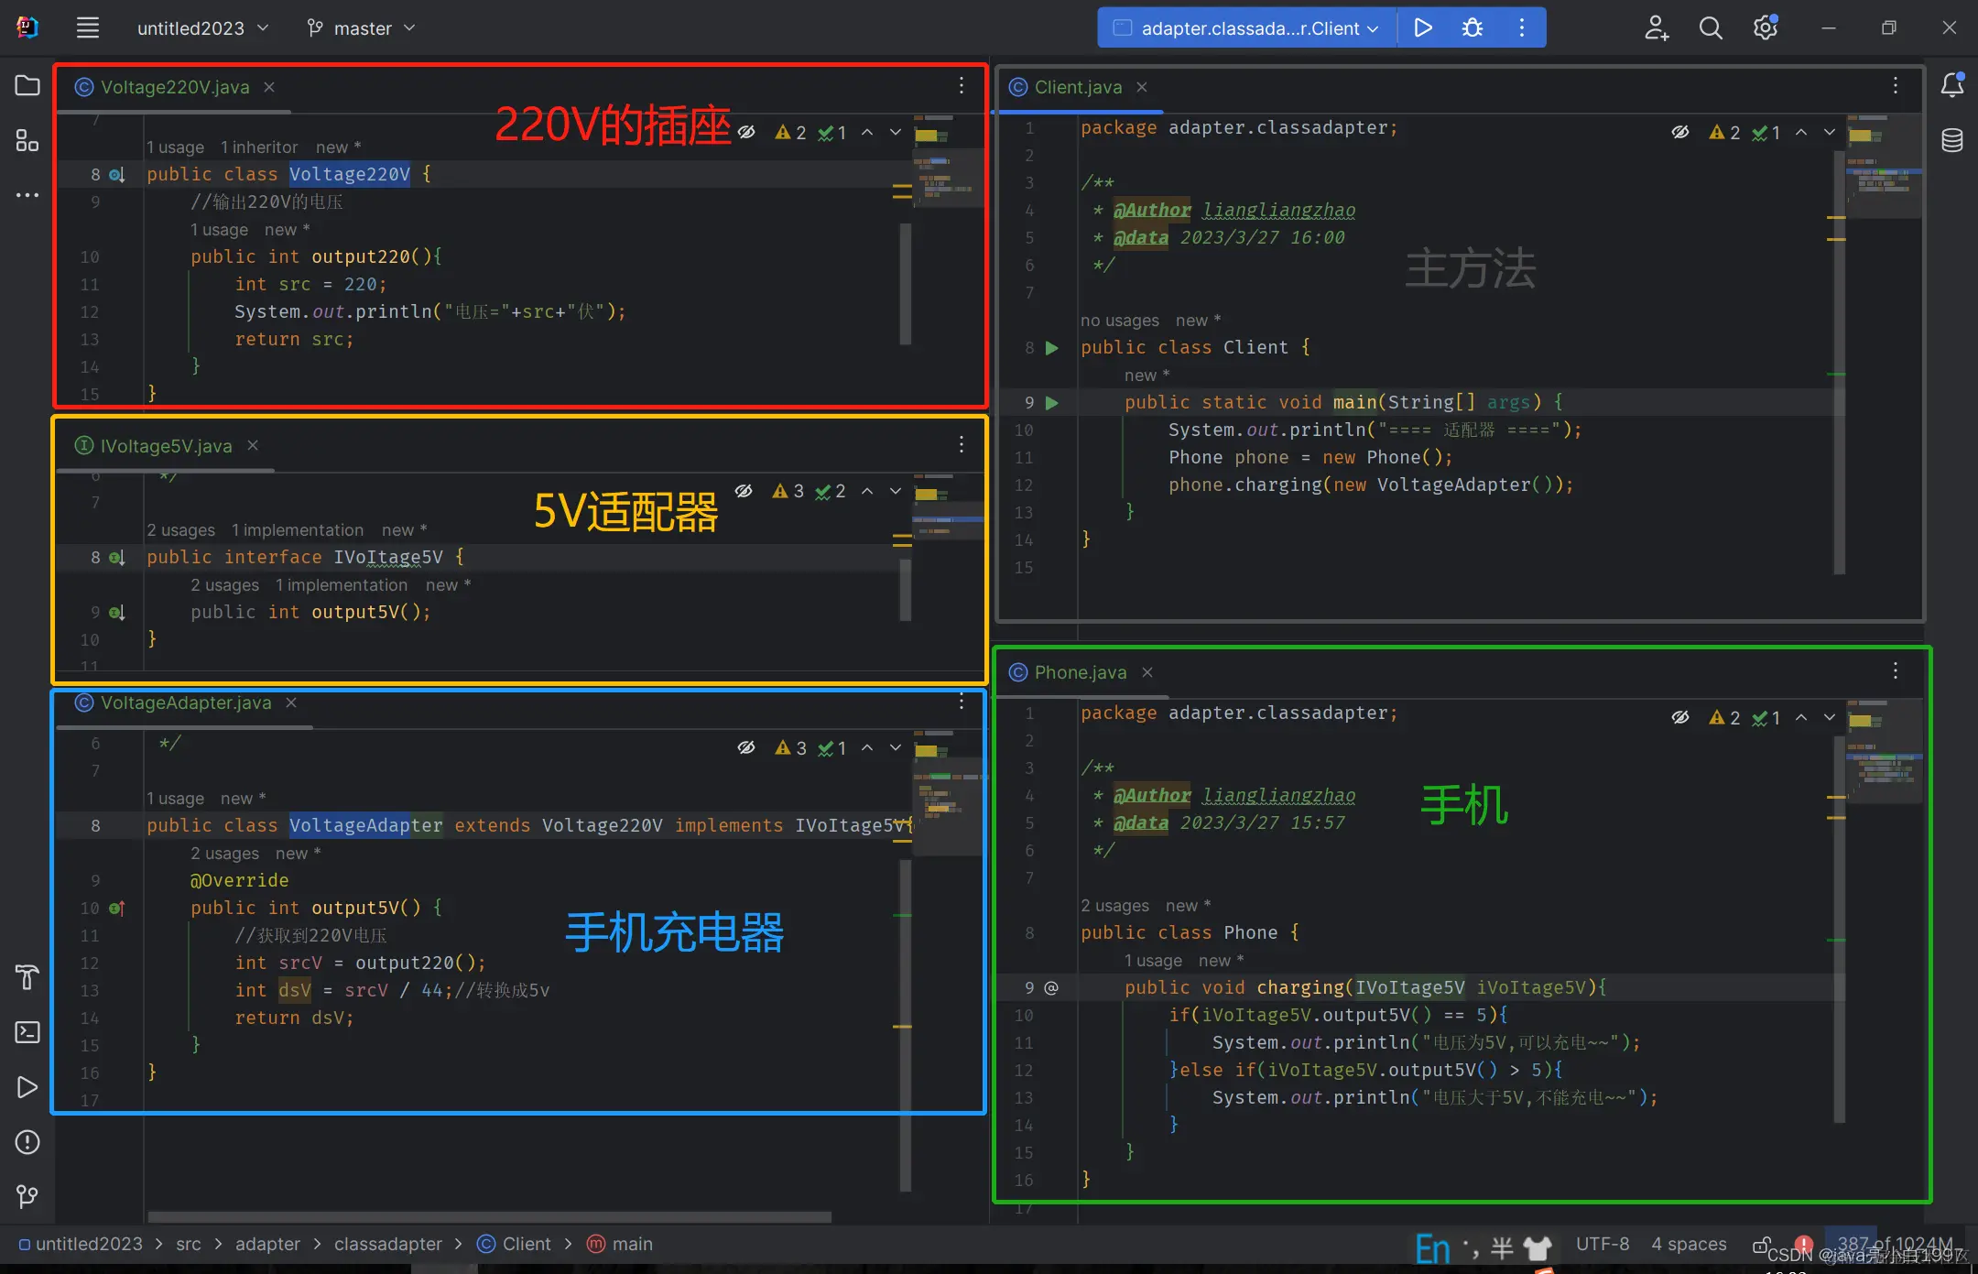Open the master branch dropdown
This screenshot has height=1274, width=1978.
tap(361, 27)
